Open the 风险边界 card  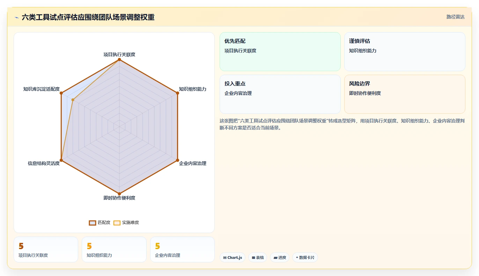coord(405,94)
